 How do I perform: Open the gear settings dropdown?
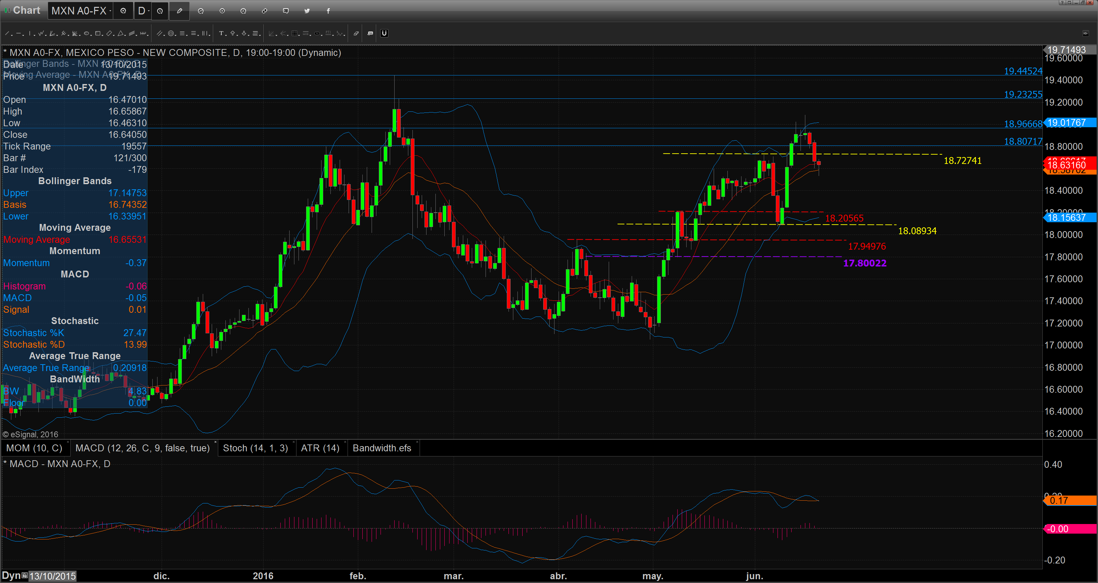(x=123, y=11)
